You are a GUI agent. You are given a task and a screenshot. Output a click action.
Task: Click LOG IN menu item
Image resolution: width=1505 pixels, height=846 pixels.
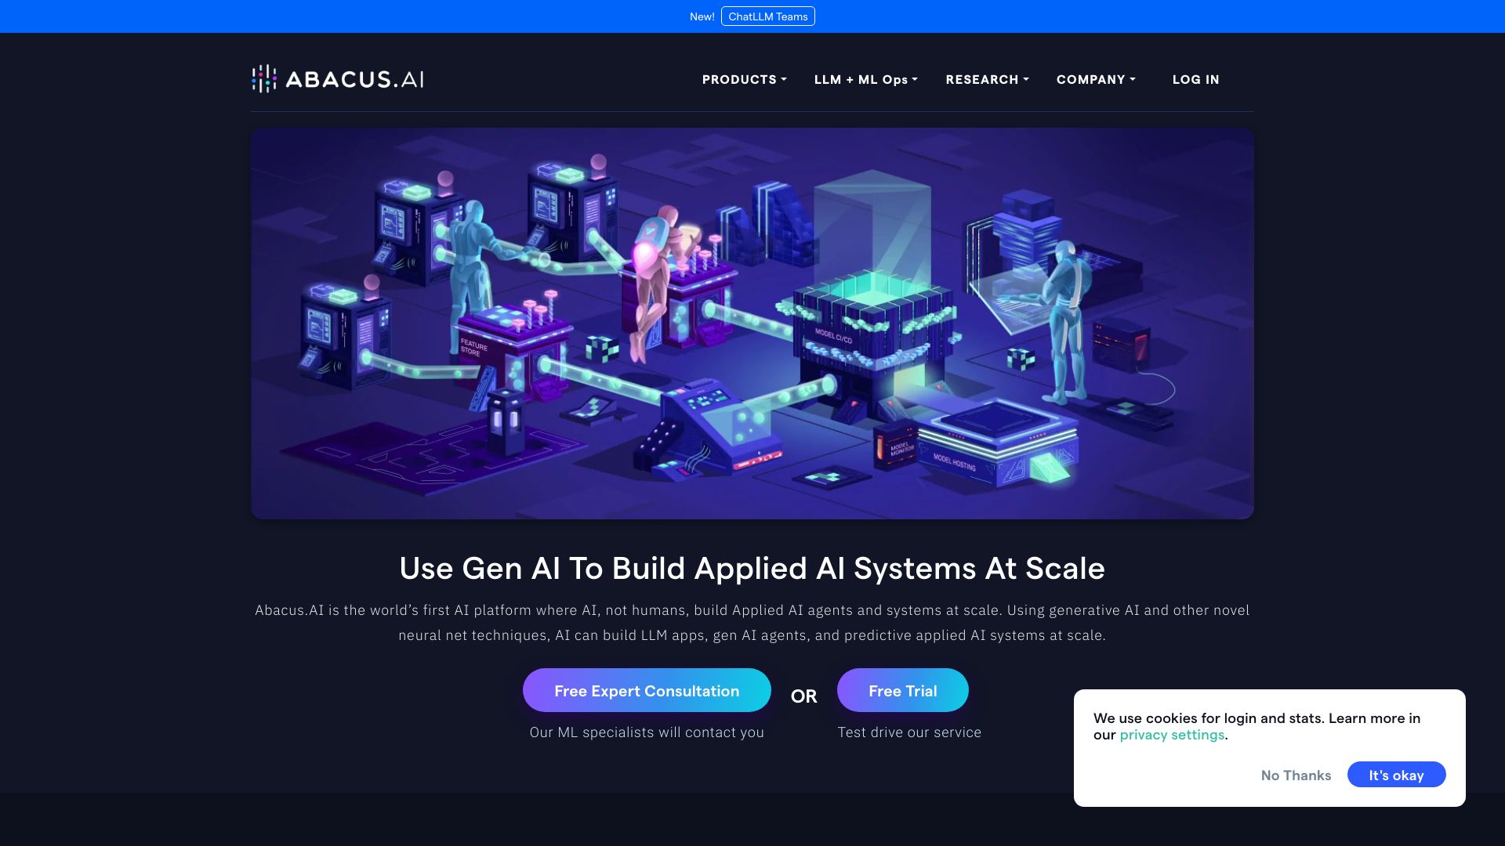point(1196,78)
